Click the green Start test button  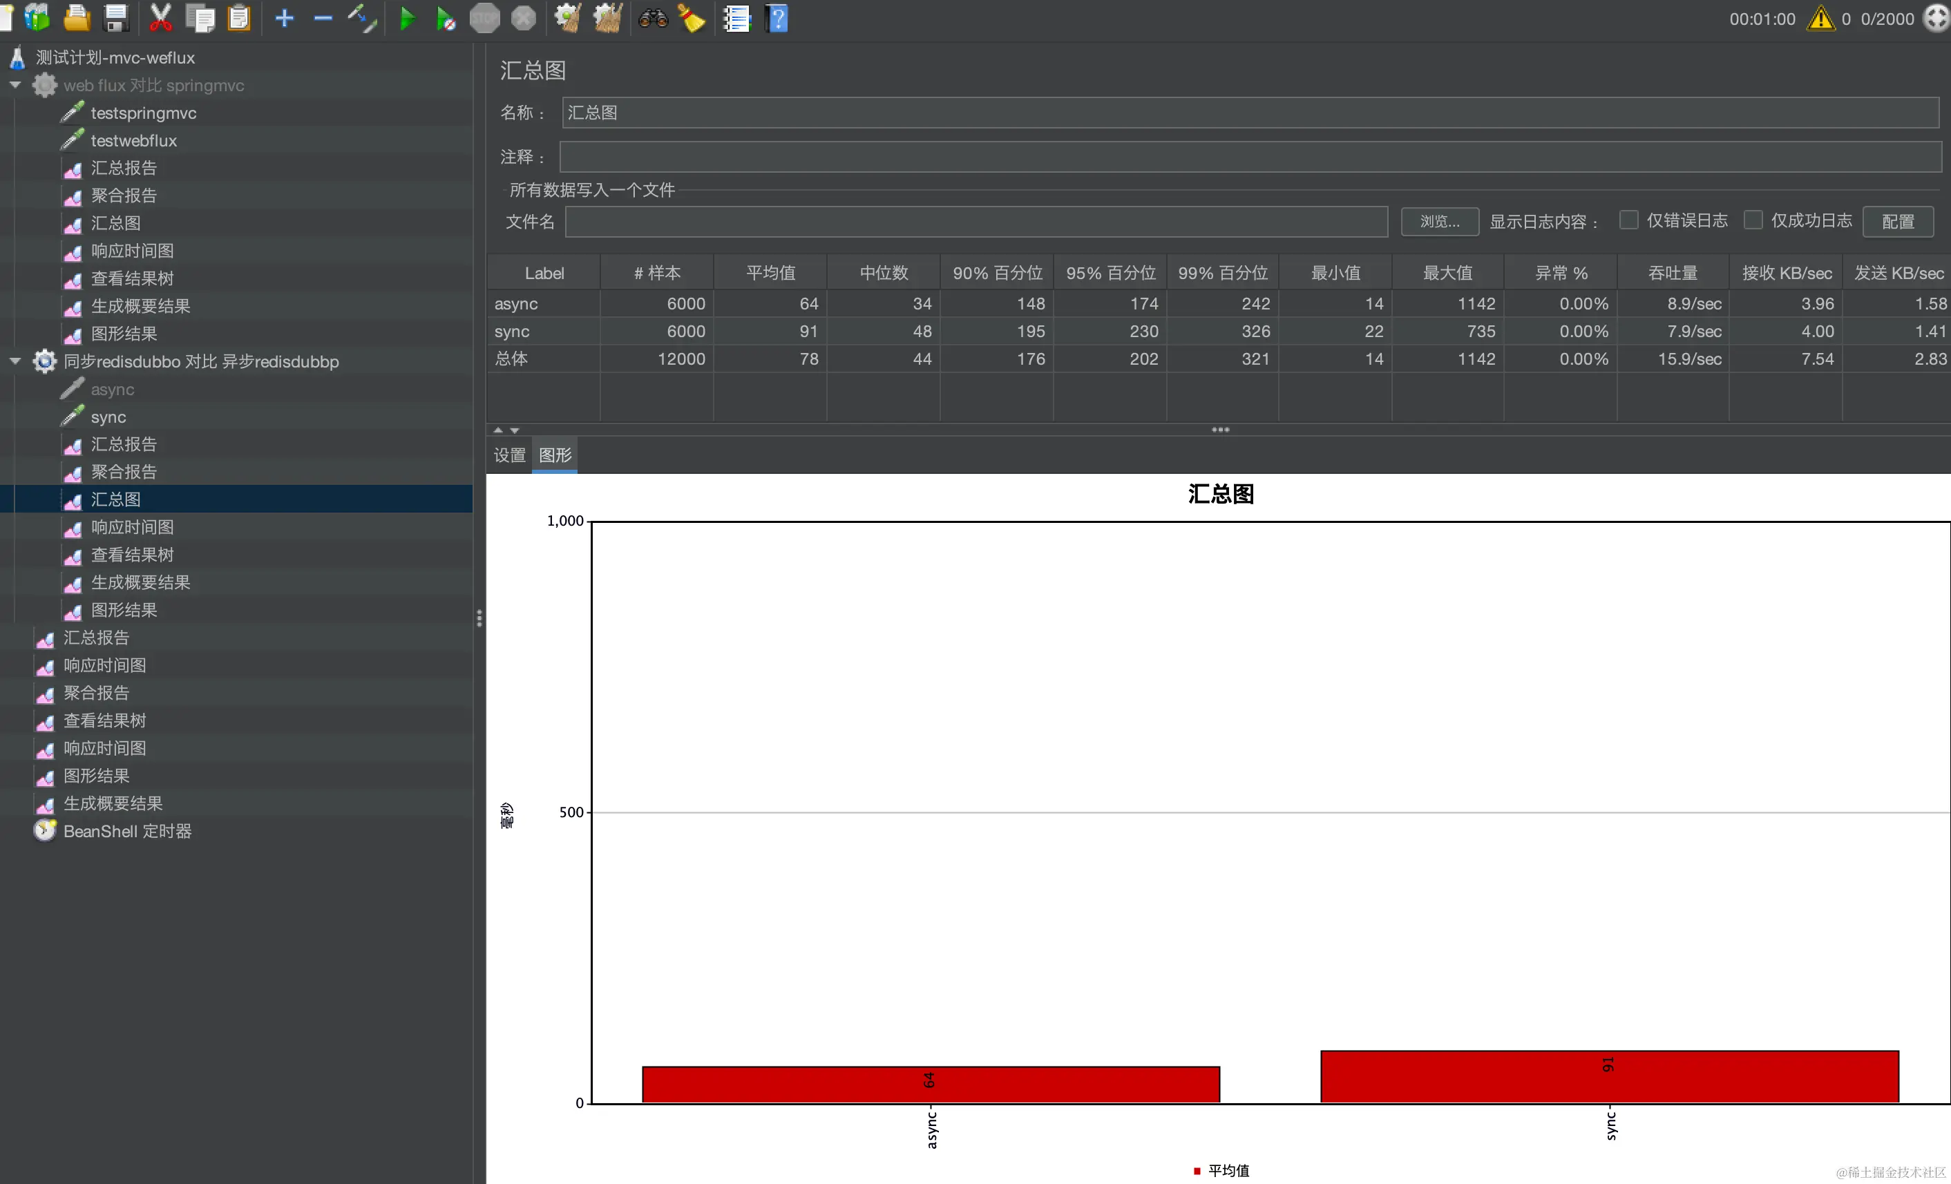click(407, 18)
